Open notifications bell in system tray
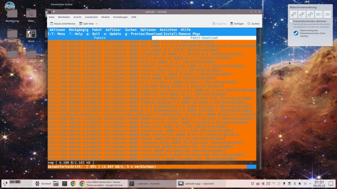This screenshot has height=189, width=337. [252, 184]
